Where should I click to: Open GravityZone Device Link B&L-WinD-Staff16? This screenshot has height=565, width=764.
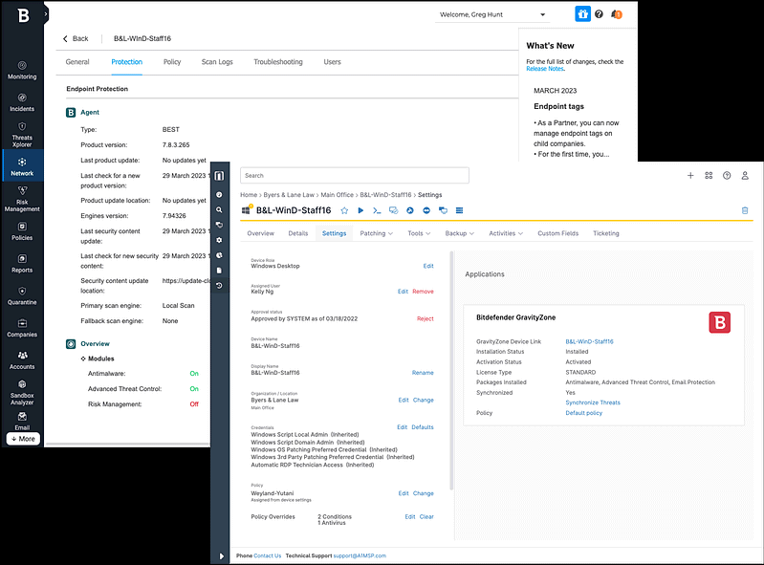[590, 341]
